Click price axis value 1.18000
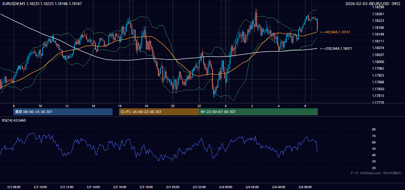Screen dimensions: 405x190 378,62
